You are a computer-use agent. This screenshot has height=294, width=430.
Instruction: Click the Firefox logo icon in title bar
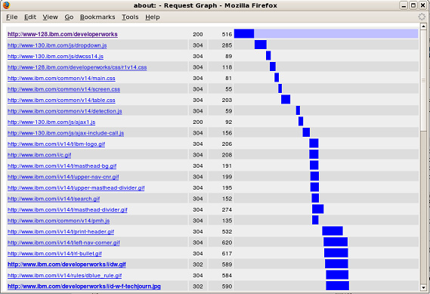coord(6,5)
